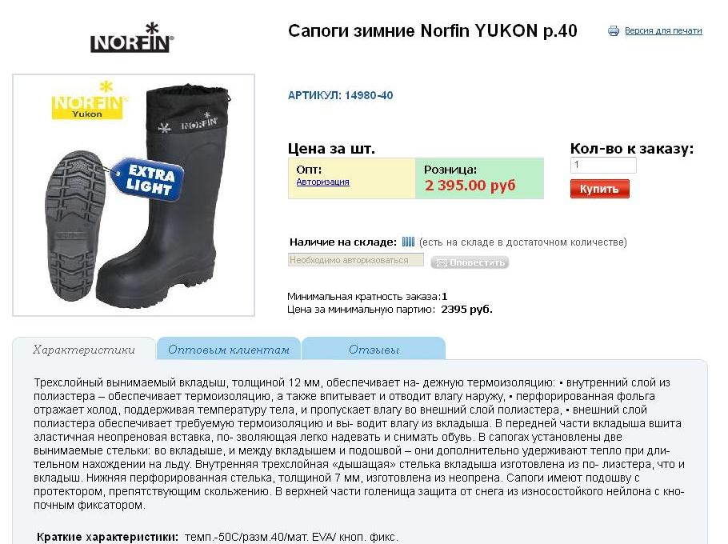
Task: Click the printer icon next to print version
Action: [x=614, y=31]
